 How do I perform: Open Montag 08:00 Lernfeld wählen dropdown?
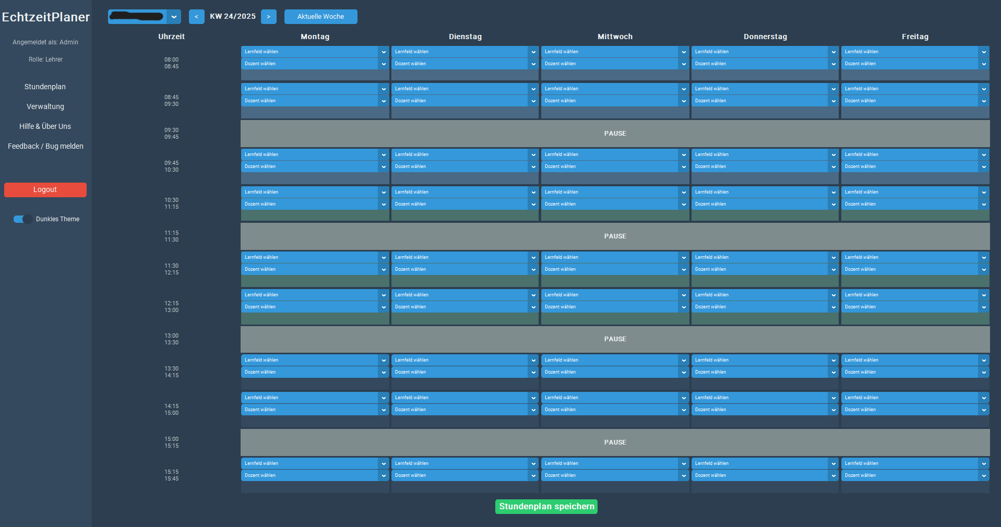coord(315,52)
